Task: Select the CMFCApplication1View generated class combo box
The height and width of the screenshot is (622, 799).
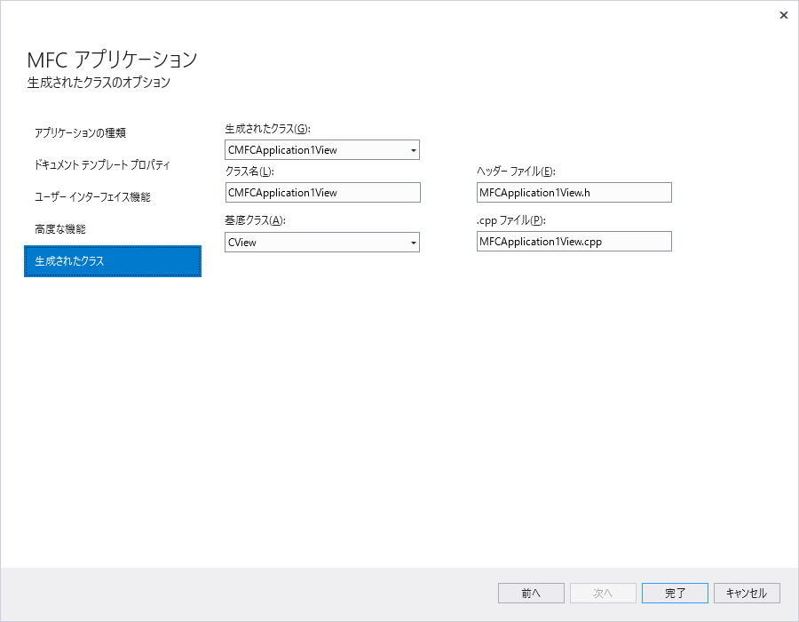Action: [321, 149]
